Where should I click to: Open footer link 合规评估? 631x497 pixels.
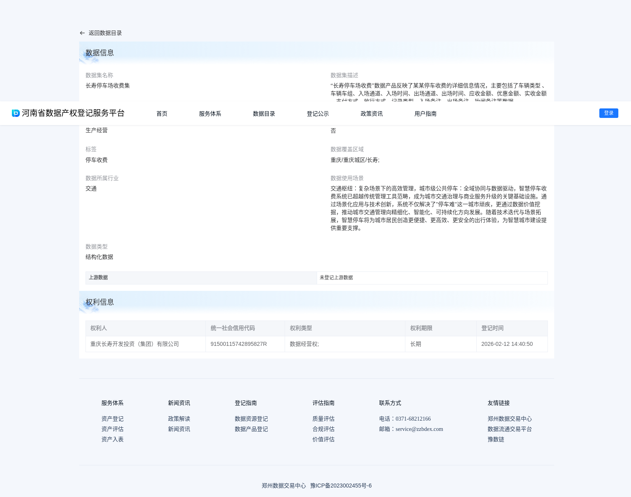tap(323, 429)
